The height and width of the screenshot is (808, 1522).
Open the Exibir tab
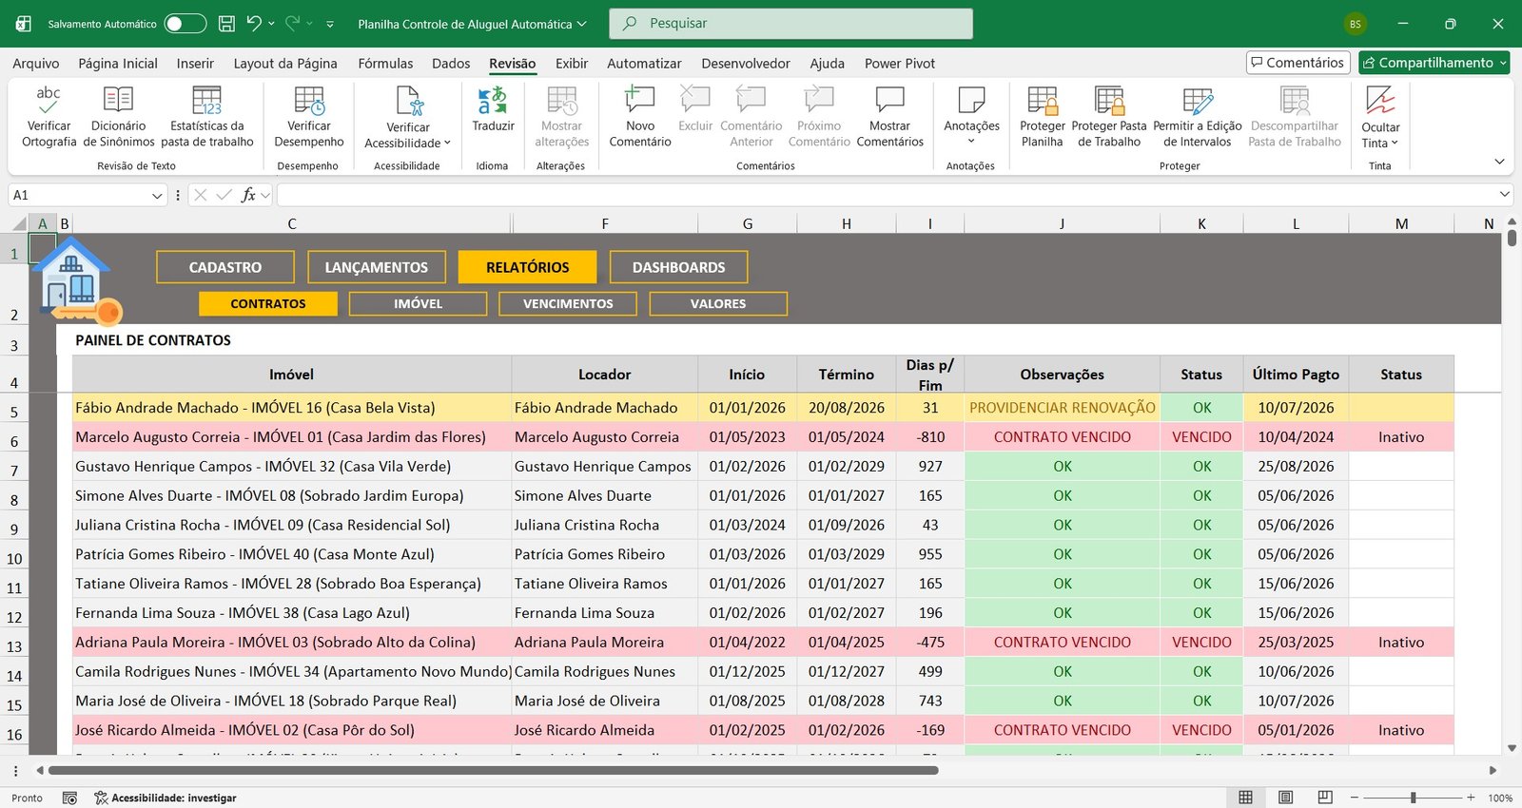coord(572,63)
